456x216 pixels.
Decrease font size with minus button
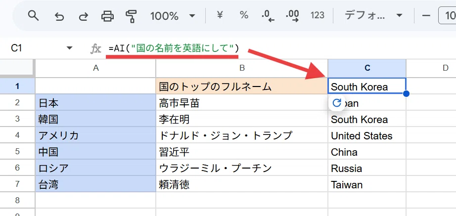[x=426, y=15]
